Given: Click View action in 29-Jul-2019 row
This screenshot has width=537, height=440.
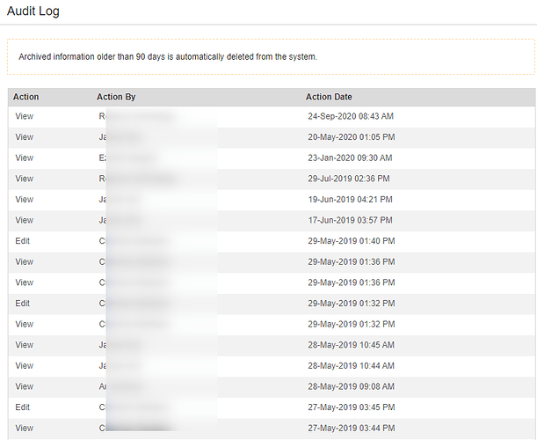Looking at the screenshot, I should click(x=25, y=179).
